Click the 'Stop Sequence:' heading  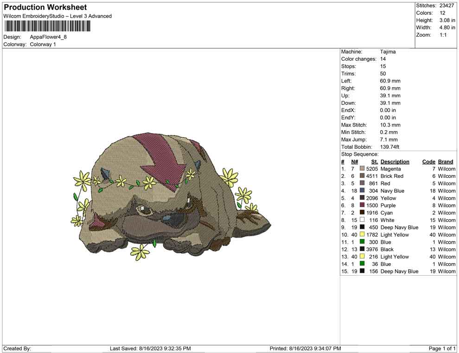(x=360, y=154)
